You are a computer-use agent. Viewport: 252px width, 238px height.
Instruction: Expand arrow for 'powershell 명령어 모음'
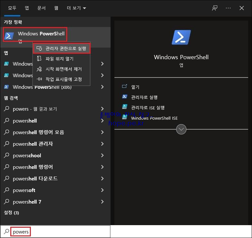pos(102,133)
